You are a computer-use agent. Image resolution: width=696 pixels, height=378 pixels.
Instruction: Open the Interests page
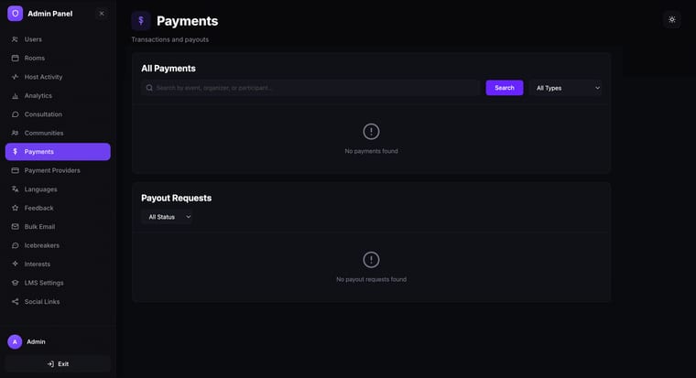(x=58, y=264)
